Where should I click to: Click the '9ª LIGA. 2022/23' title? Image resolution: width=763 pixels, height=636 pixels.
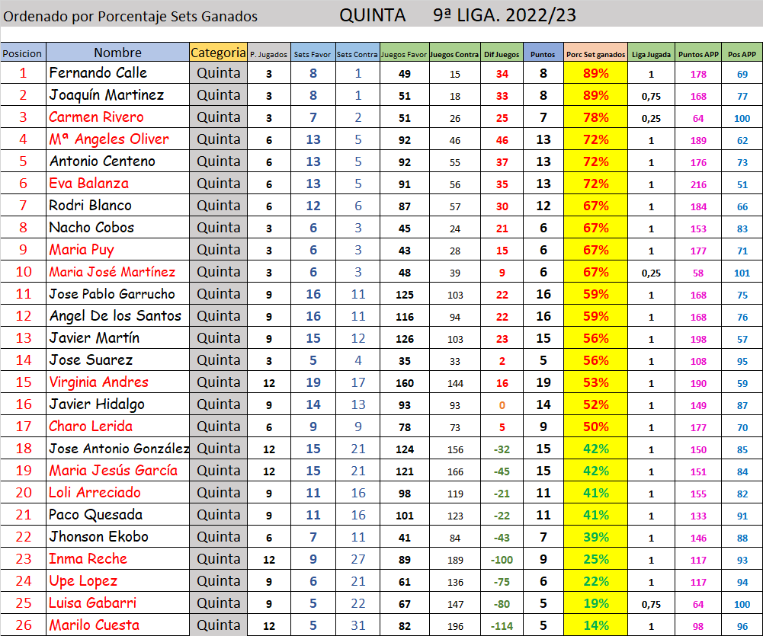(x=505, y=15)
